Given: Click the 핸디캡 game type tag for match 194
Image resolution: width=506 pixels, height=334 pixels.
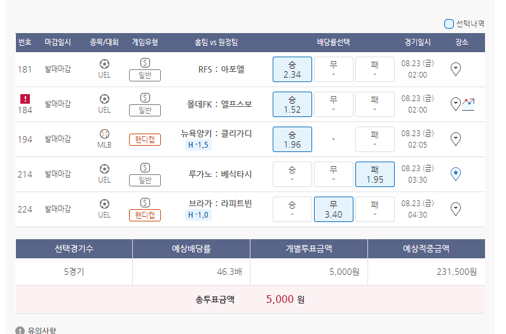Looking at the screenshot, I should (145, 139).
